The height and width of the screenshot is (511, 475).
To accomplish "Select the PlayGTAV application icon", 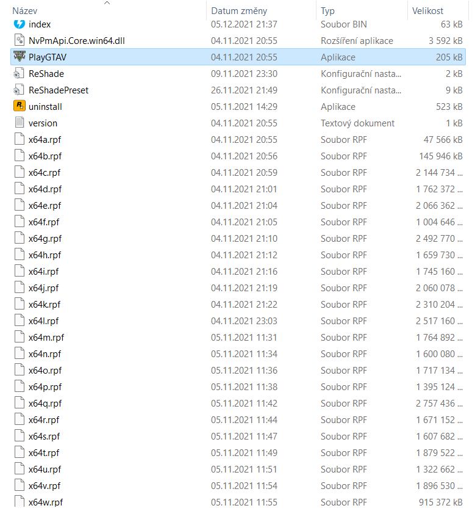I will tap(20, 57).
